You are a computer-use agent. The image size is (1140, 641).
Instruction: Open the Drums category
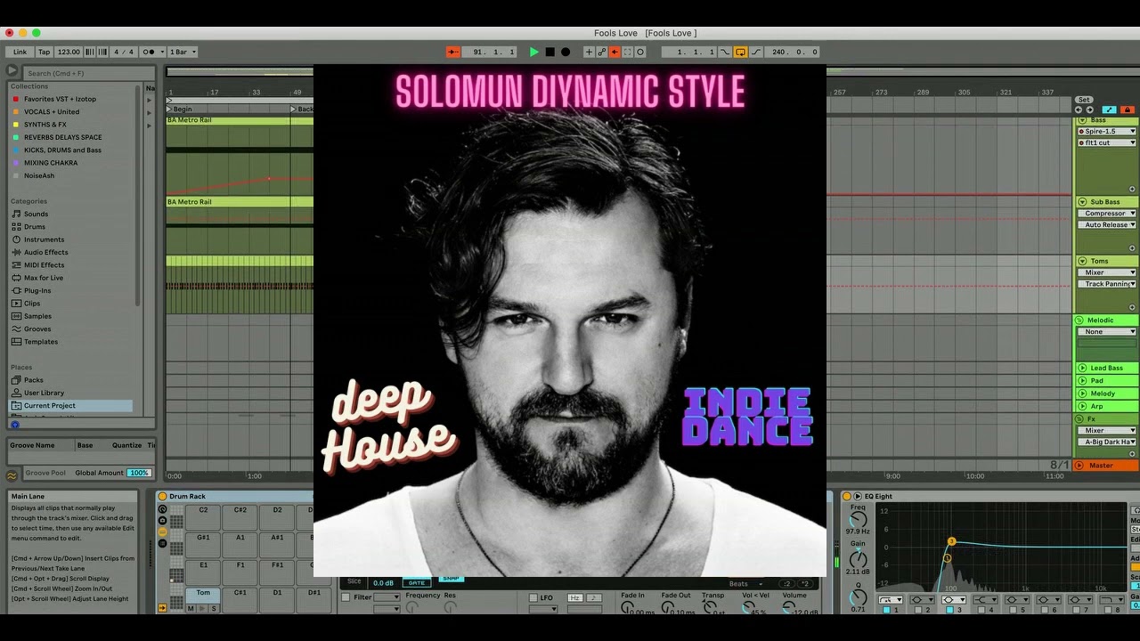point(34,227)
